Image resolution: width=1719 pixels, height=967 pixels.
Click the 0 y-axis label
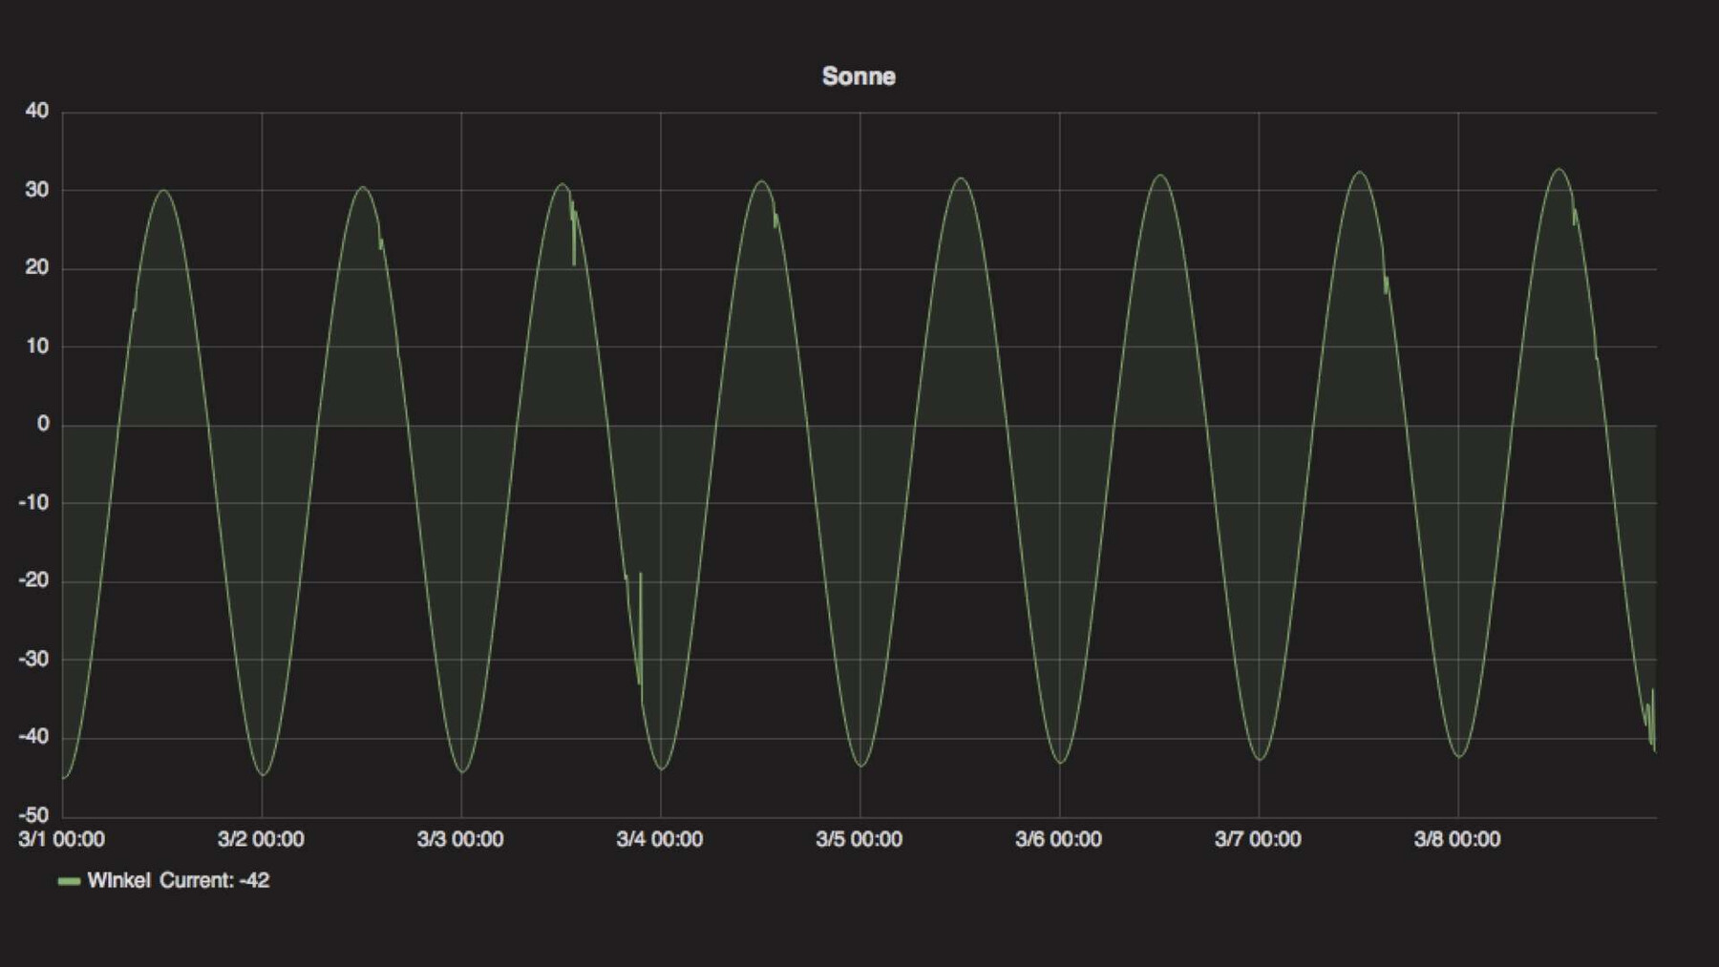(43, 424)
